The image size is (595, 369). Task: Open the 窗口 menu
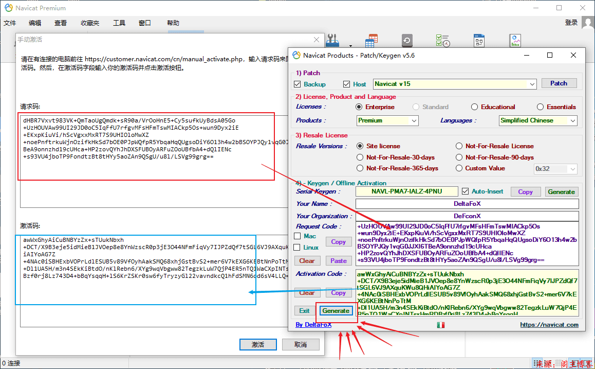pyautogui.click(x=144, y=23)
